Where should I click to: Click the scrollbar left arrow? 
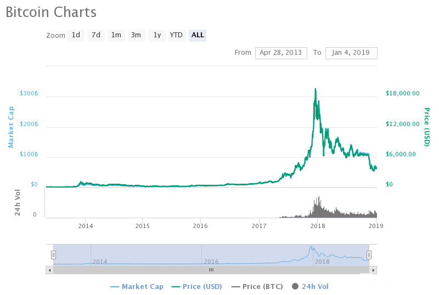[x=49, y=270]
